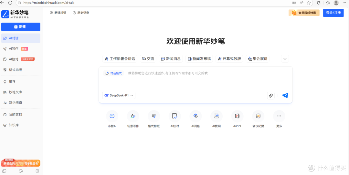349x175 pixels.
Task: Click the site lock icon in address bar
Action: point(19,3)
